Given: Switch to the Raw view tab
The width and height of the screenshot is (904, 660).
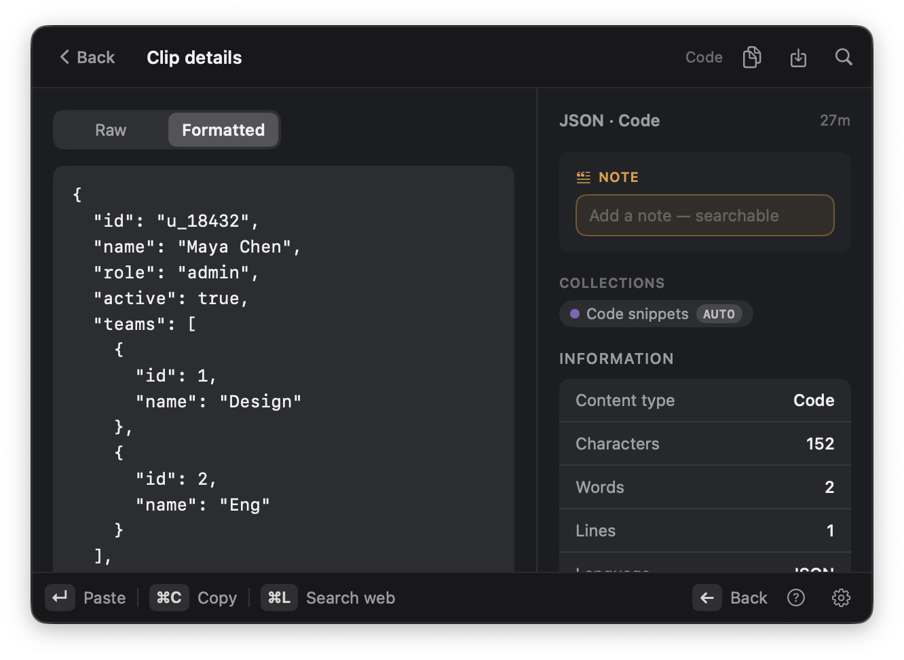Looking at the screenshot, I should [111, 130].
